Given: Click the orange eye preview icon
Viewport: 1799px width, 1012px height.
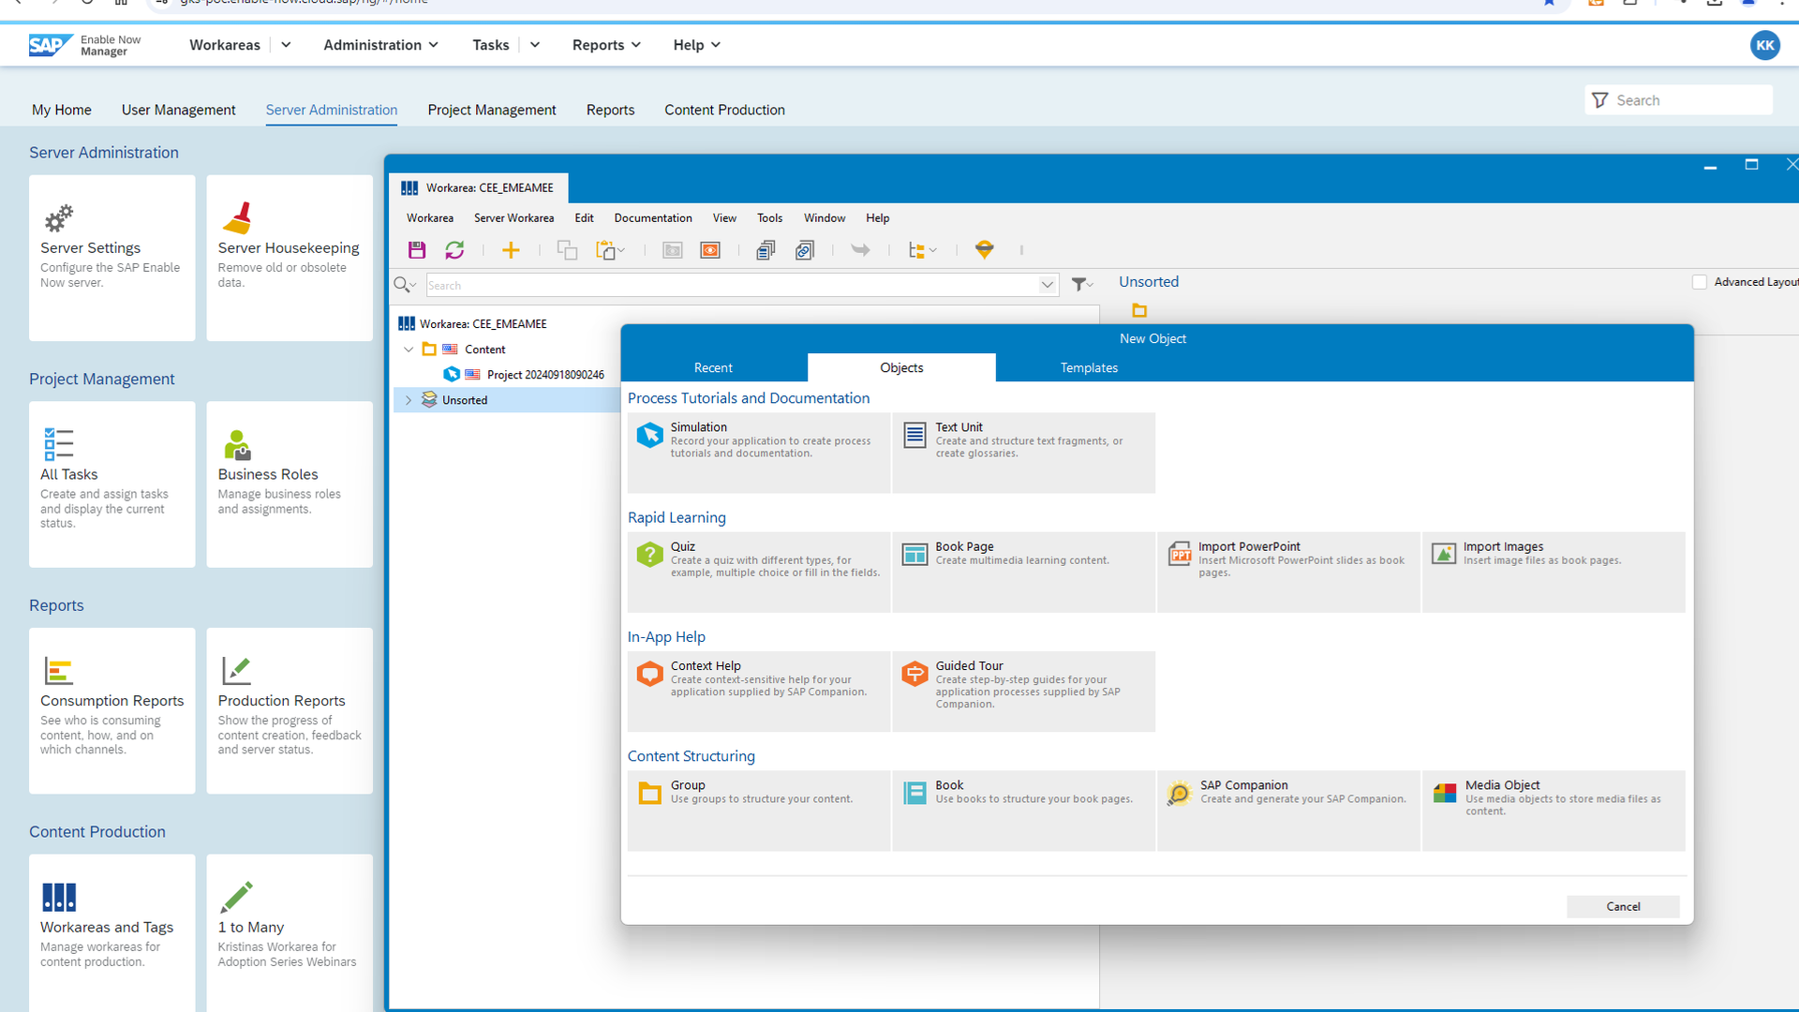Looking at the screenshot, I should pyautogui.click(x=710, y=250).
